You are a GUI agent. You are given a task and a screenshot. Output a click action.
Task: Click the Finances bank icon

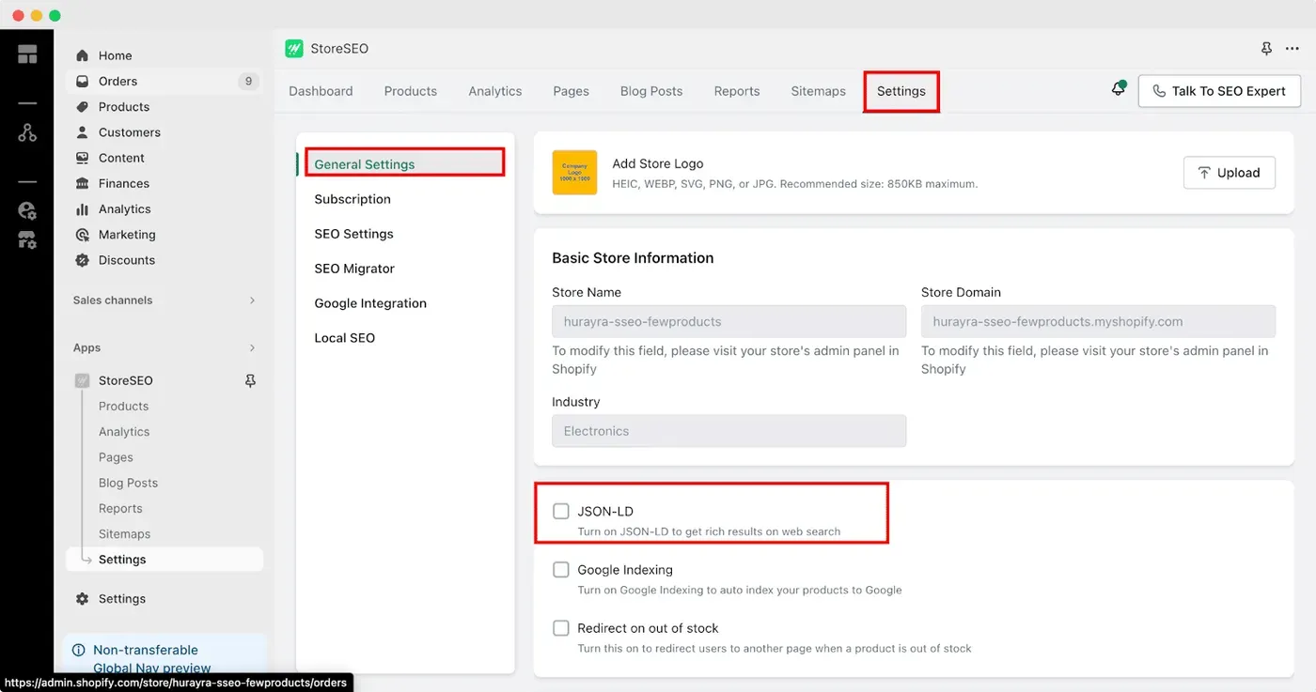[x=83, y=183]
